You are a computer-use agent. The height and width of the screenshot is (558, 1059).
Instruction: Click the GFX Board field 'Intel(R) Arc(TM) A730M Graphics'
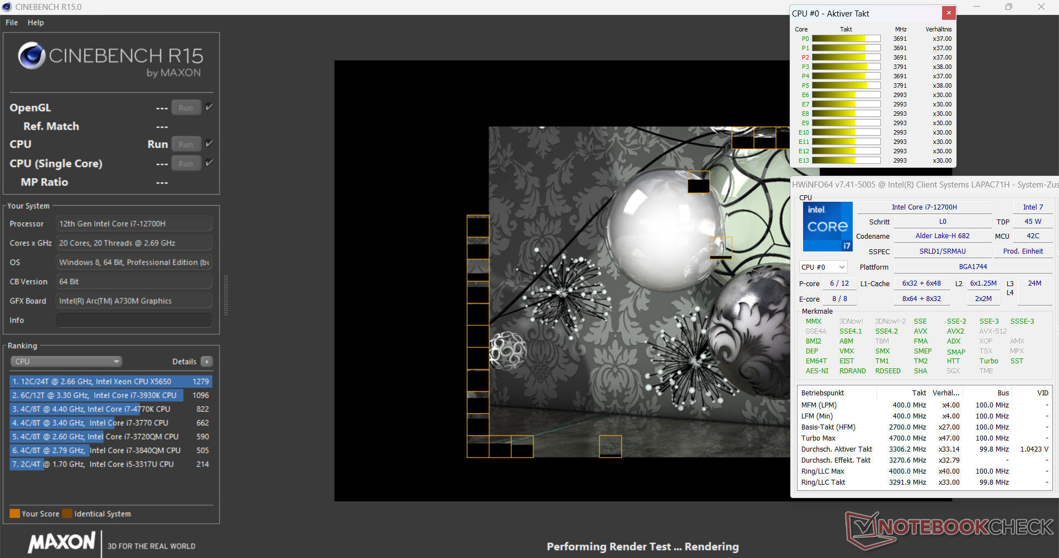click(x=134, y=301)
